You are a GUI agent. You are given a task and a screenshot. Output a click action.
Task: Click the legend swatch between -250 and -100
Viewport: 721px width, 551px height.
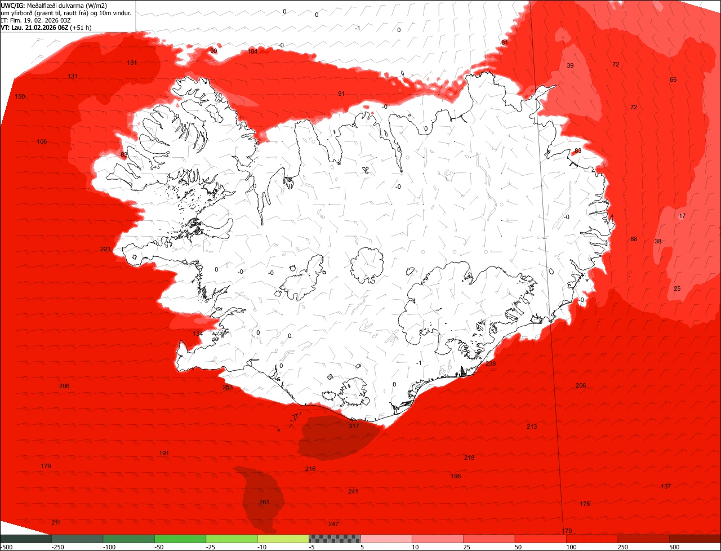point(77,539)
